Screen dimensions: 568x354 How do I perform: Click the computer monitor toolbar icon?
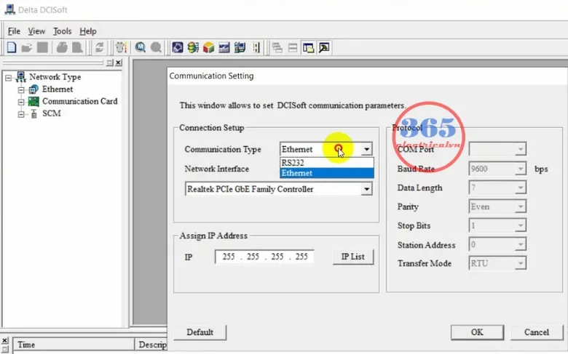240,47
